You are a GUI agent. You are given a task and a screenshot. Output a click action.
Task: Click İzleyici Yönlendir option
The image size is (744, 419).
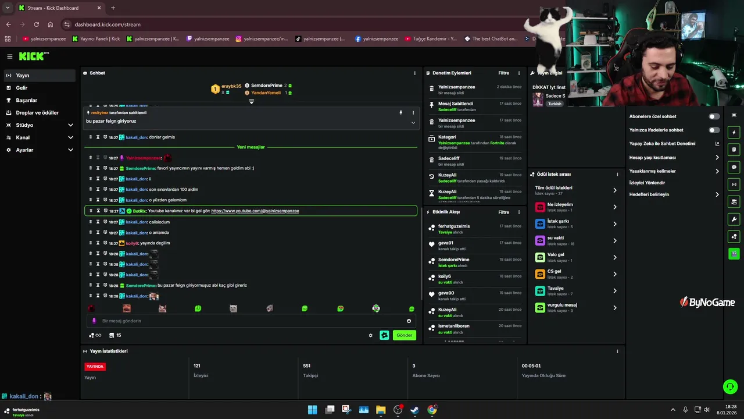(x=647, y=183)
